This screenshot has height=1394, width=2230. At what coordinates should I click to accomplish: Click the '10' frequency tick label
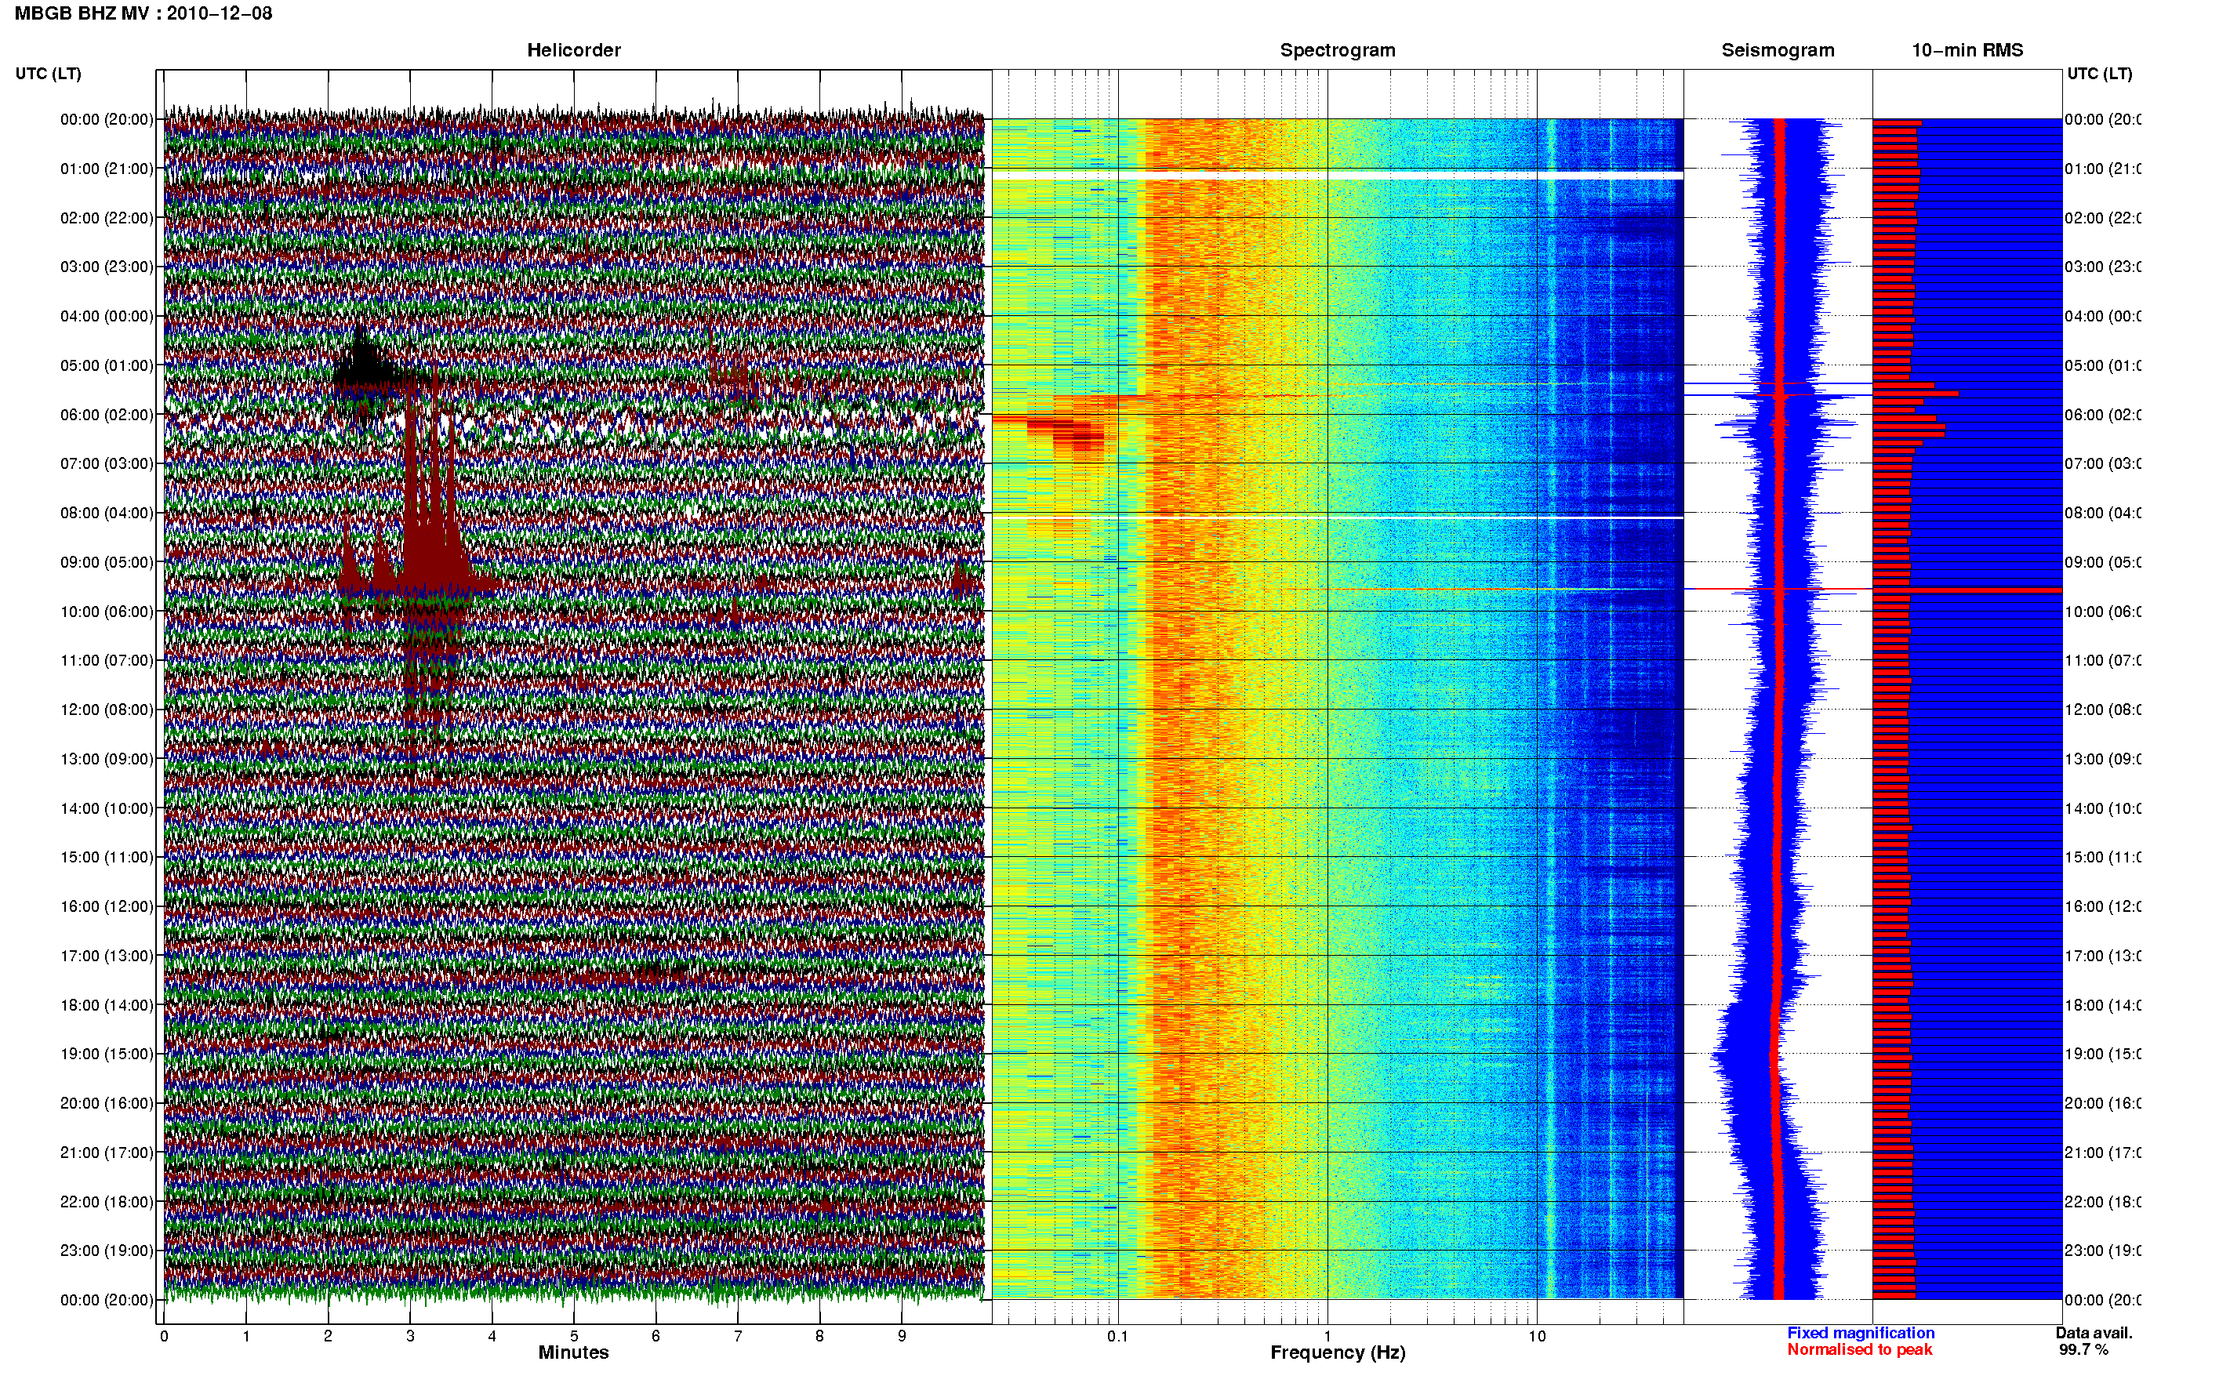pyautogui.click(x=1537, y=1336)
